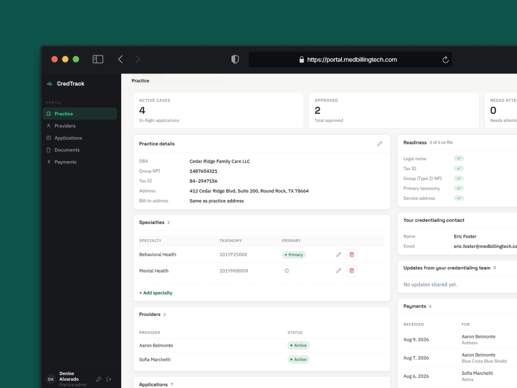This screenshot has height=388, width=517.
Task: Click DBA value Cedar Ridge Family Care LLC
Action: (219, 161)
